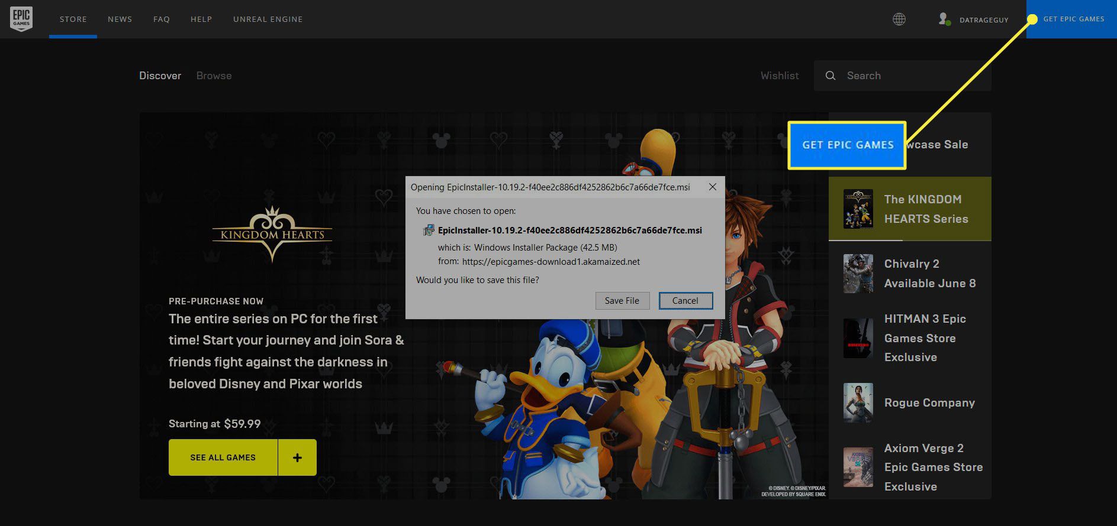
Task: Switch to the Discover tab
Action: click(160, 76)
